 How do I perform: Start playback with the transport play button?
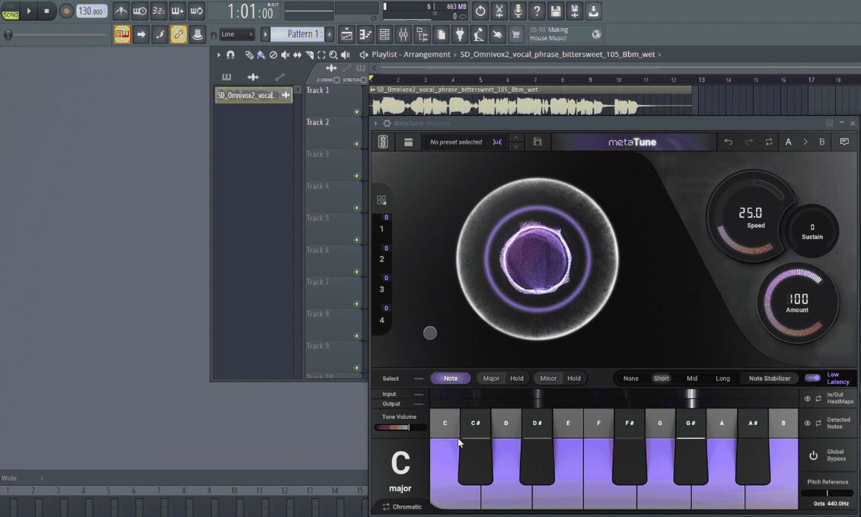coord(29,11)
